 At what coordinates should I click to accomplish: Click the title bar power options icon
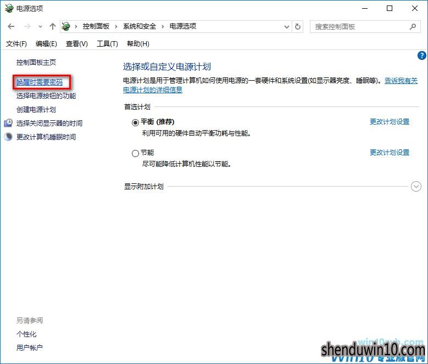(9, 8)
